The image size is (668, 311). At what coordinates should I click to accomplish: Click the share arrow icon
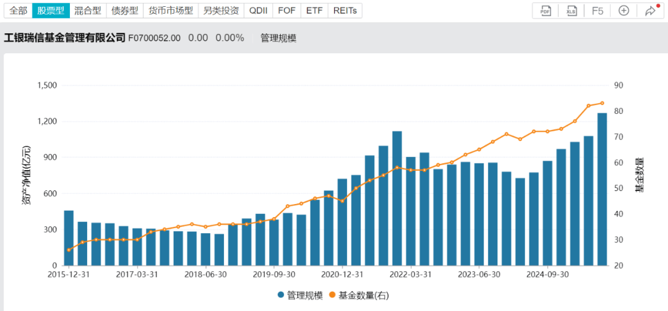650,11
